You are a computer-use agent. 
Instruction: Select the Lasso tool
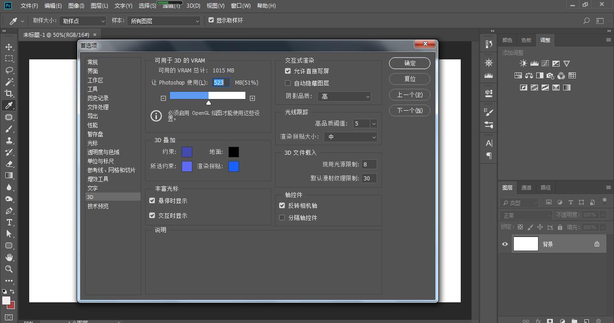(9, 70)
